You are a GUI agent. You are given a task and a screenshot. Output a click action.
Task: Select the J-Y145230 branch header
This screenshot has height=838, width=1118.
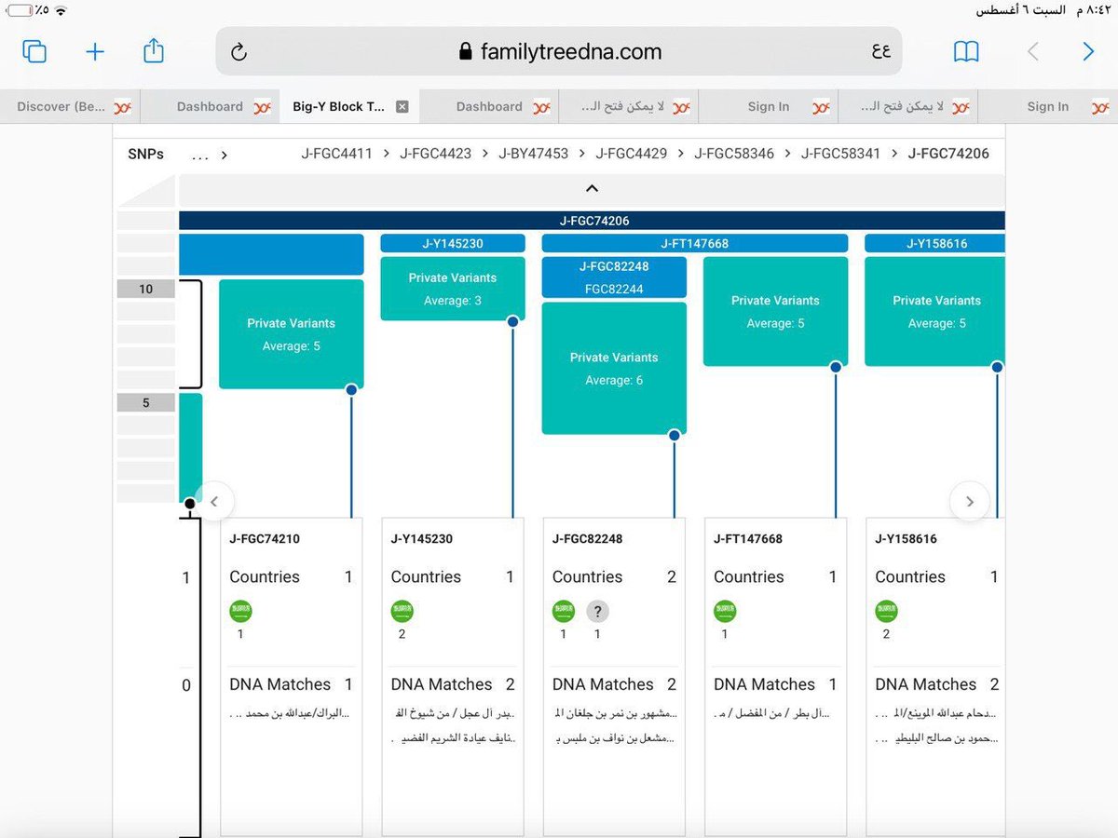453,243
